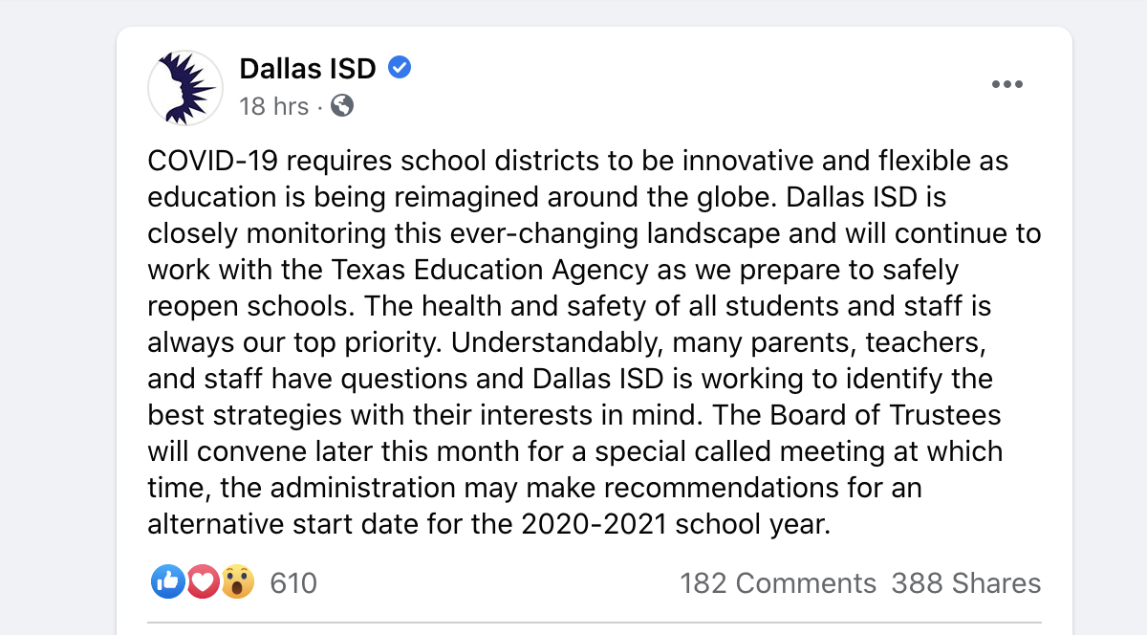The image size is (1147, 635).
Task: Click the globe public audience icon
Action: coord(342,105)
